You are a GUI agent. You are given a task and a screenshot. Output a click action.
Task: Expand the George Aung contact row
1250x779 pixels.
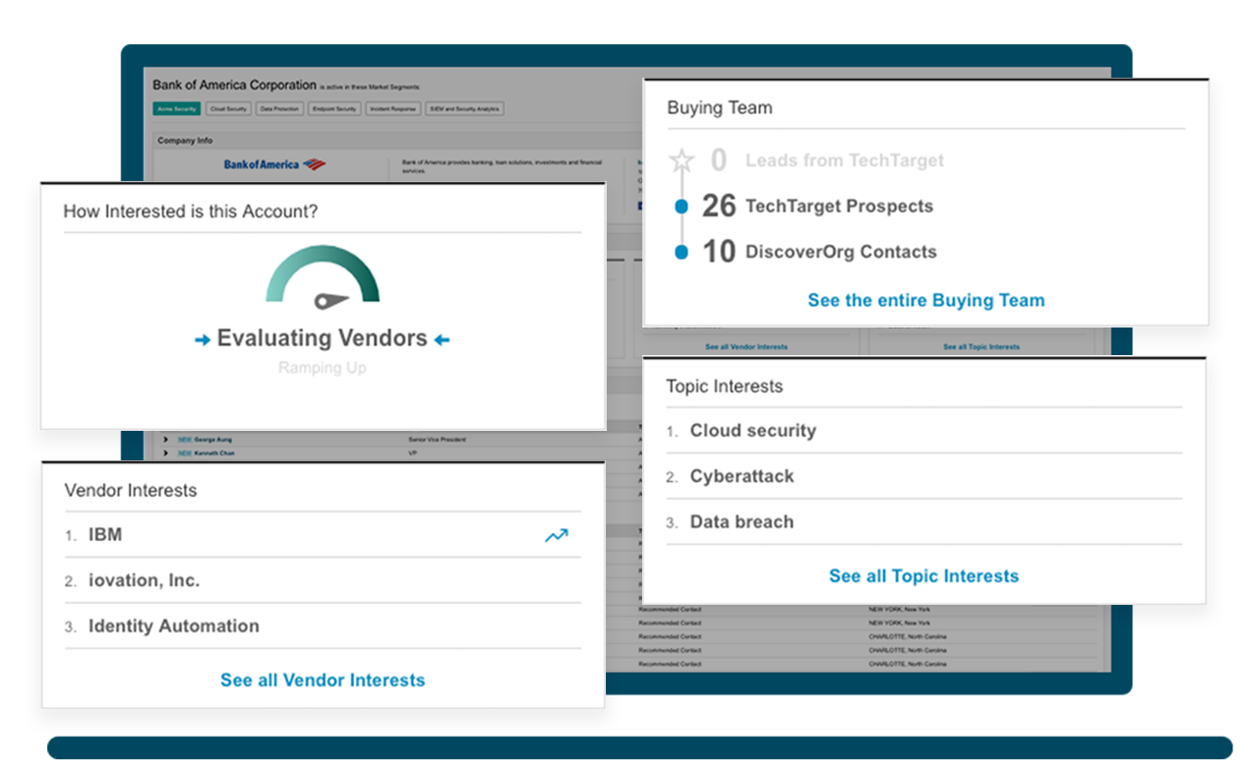[165, 439]
